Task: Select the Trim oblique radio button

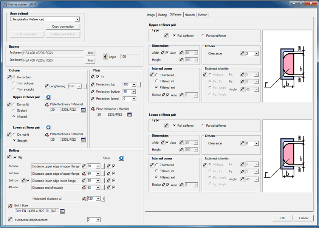Action: pos(14,83)
